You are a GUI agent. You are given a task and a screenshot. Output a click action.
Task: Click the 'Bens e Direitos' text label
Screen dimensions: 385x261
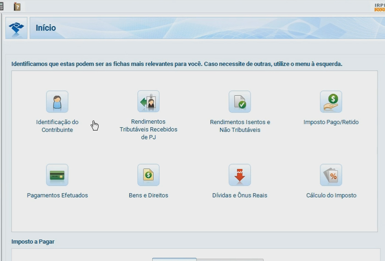coord(148,196)
